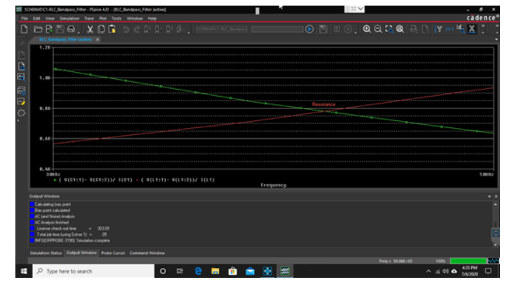Save the current data with diskette icon
The image size is (530, 289).
(60, 29)
